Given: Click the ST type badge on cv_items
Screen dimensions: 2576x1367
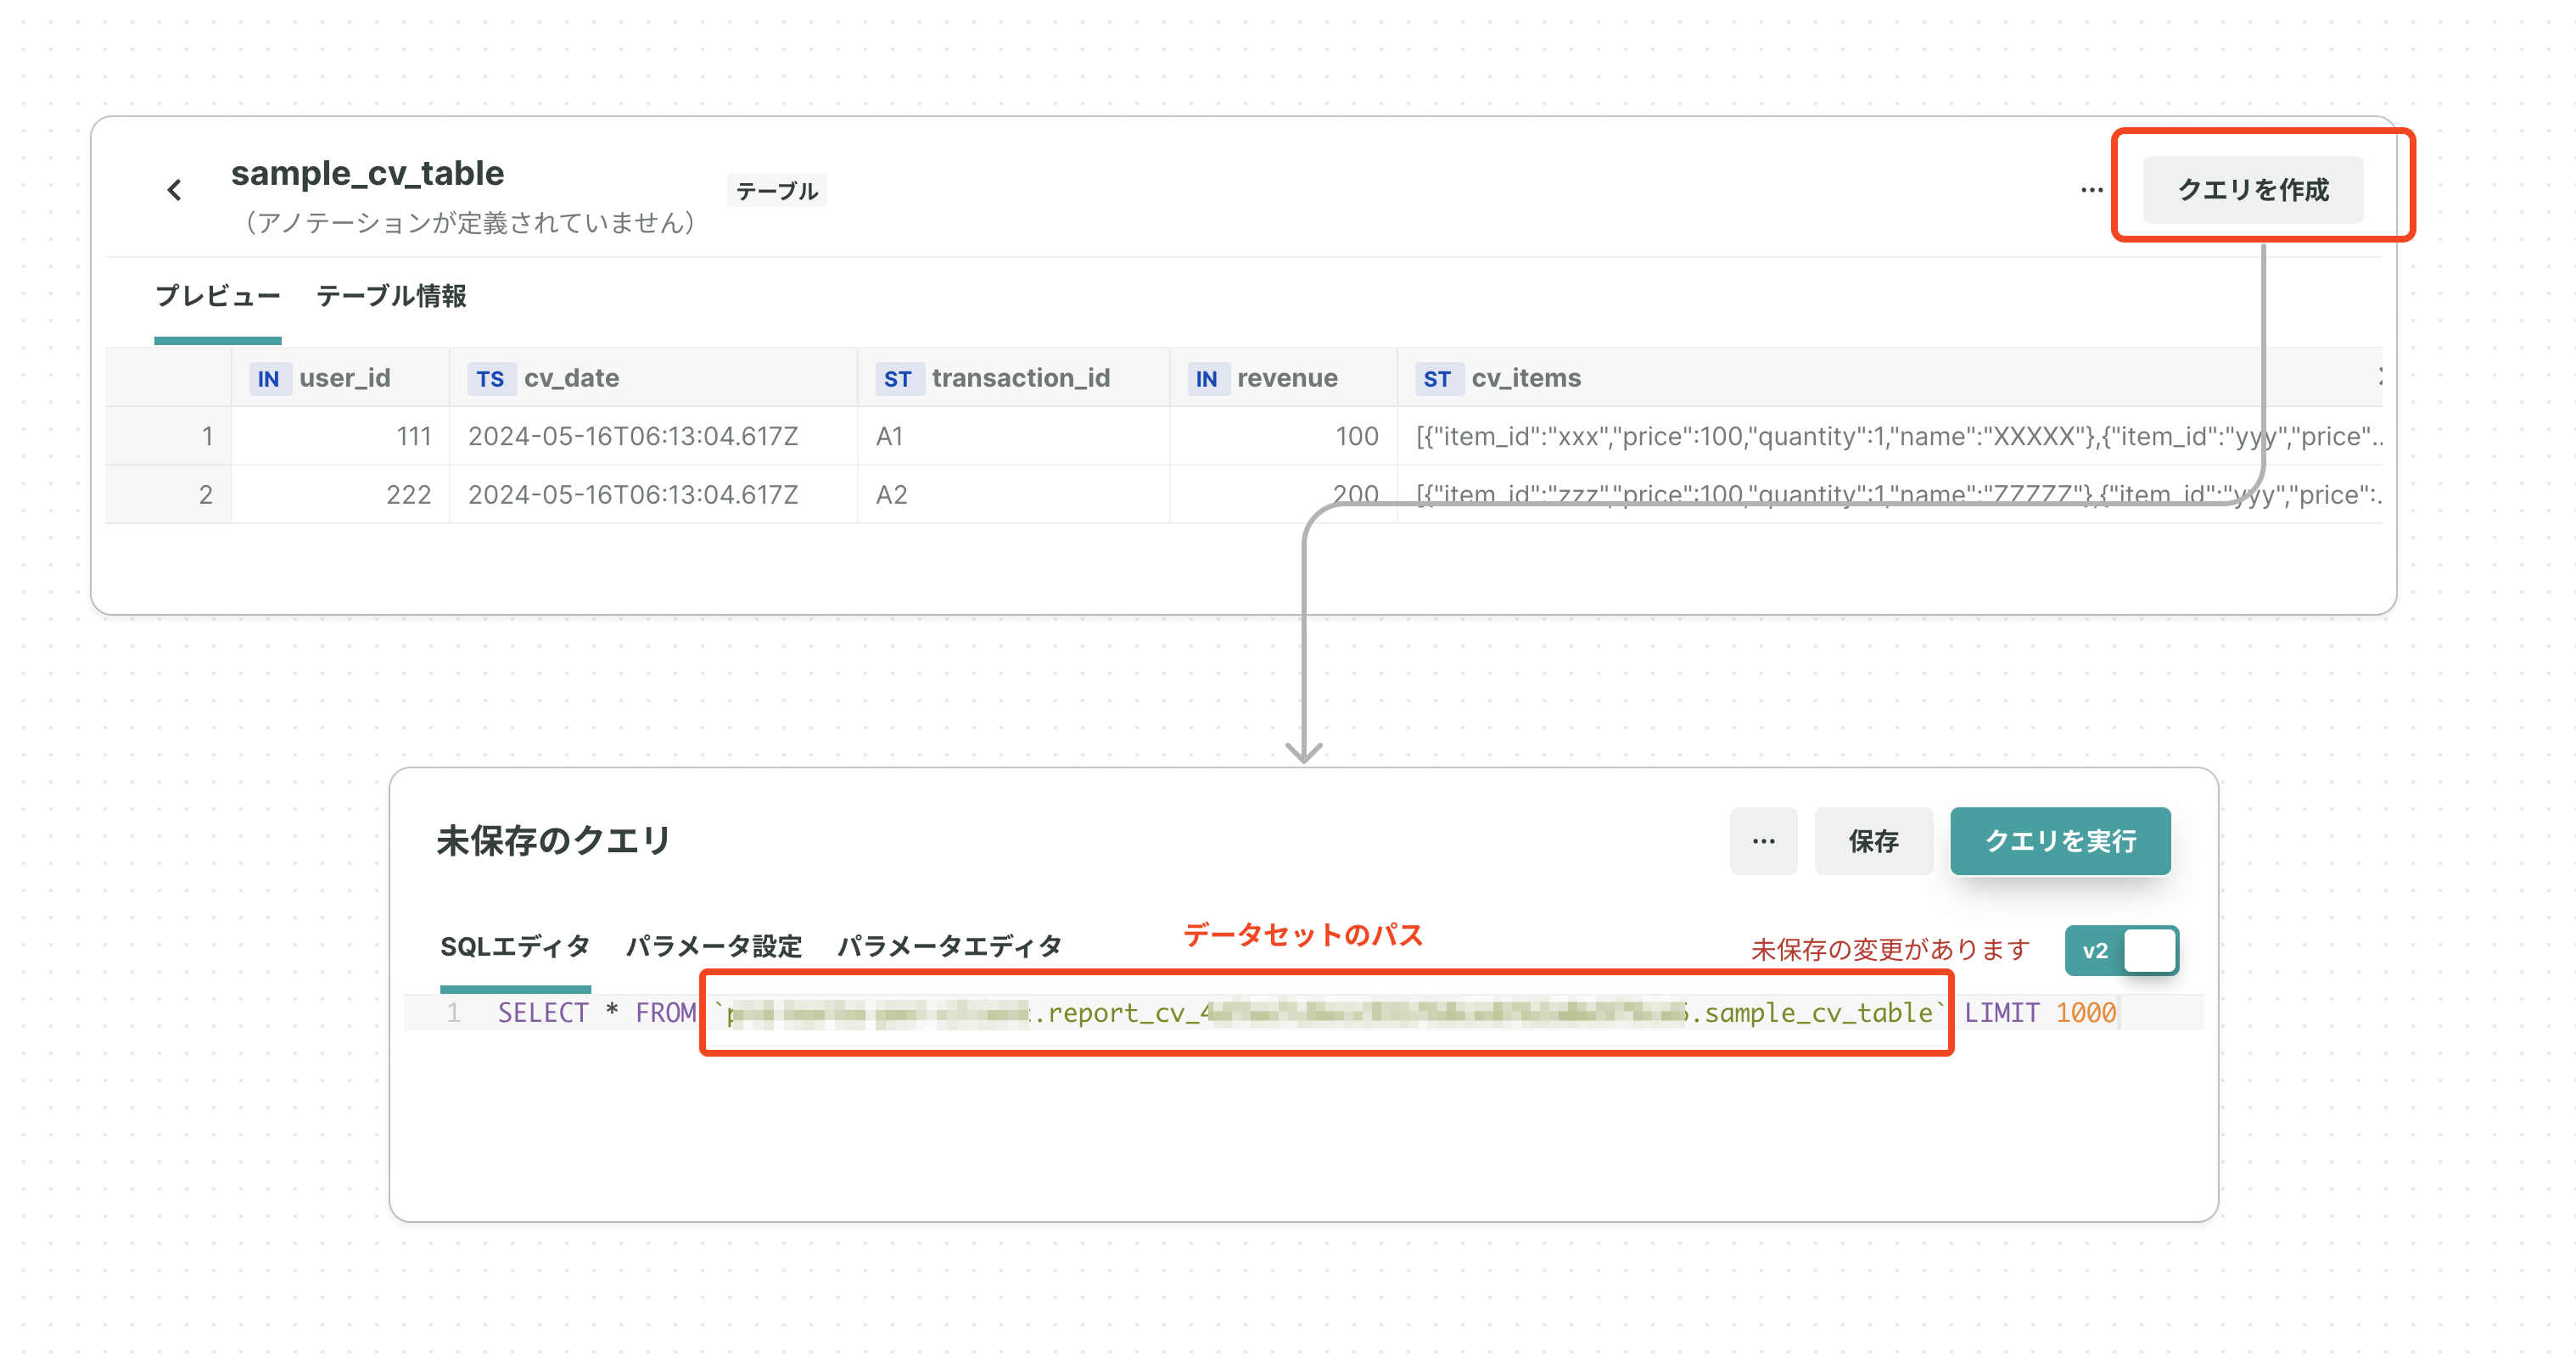Looking at the screenshot, I should [x=1437, y=379].
